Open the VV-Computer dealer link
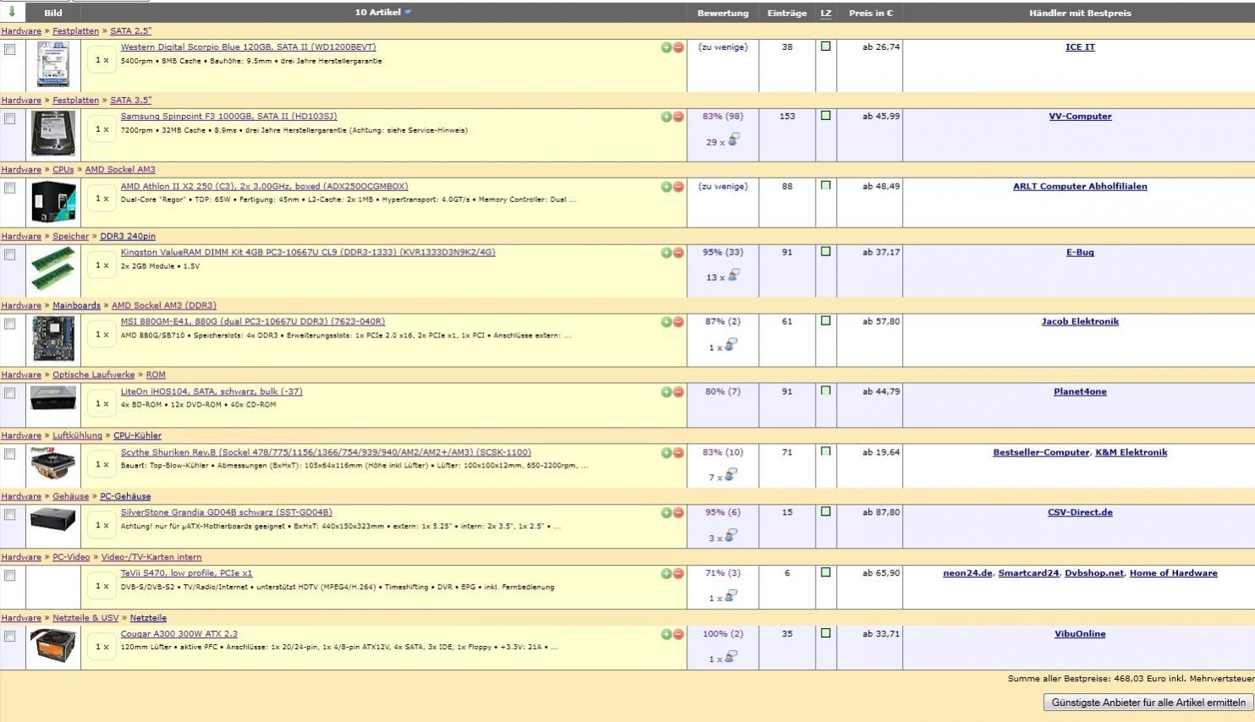 [1080, 117]
